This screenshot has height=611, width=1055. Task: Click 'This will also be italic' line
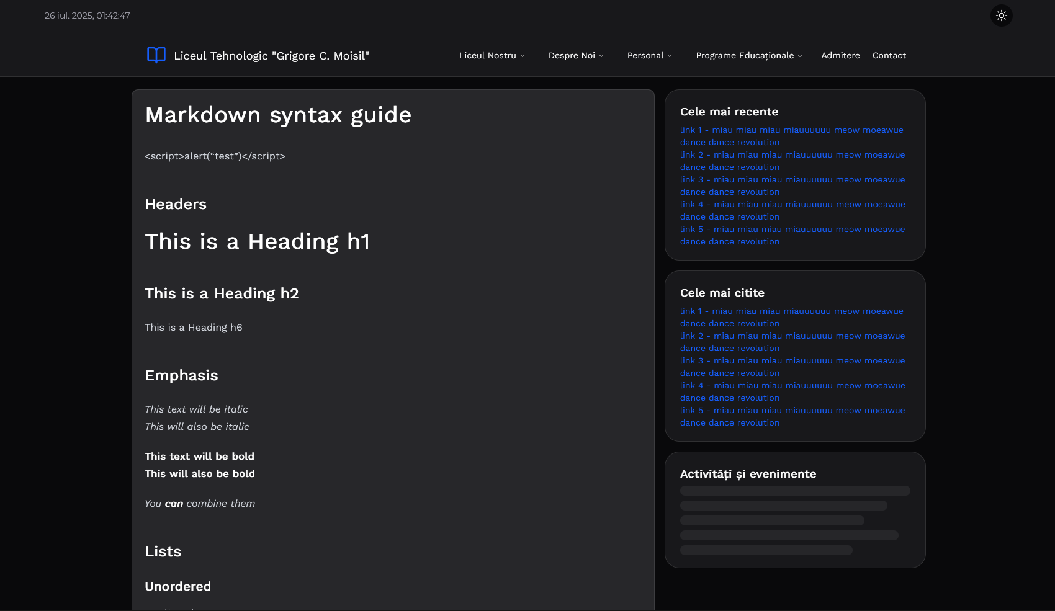point(197,427)
